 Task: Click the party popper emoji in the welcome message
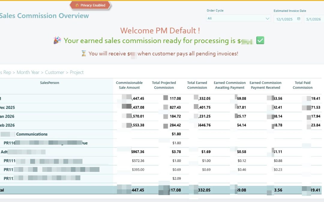(57, 40)
